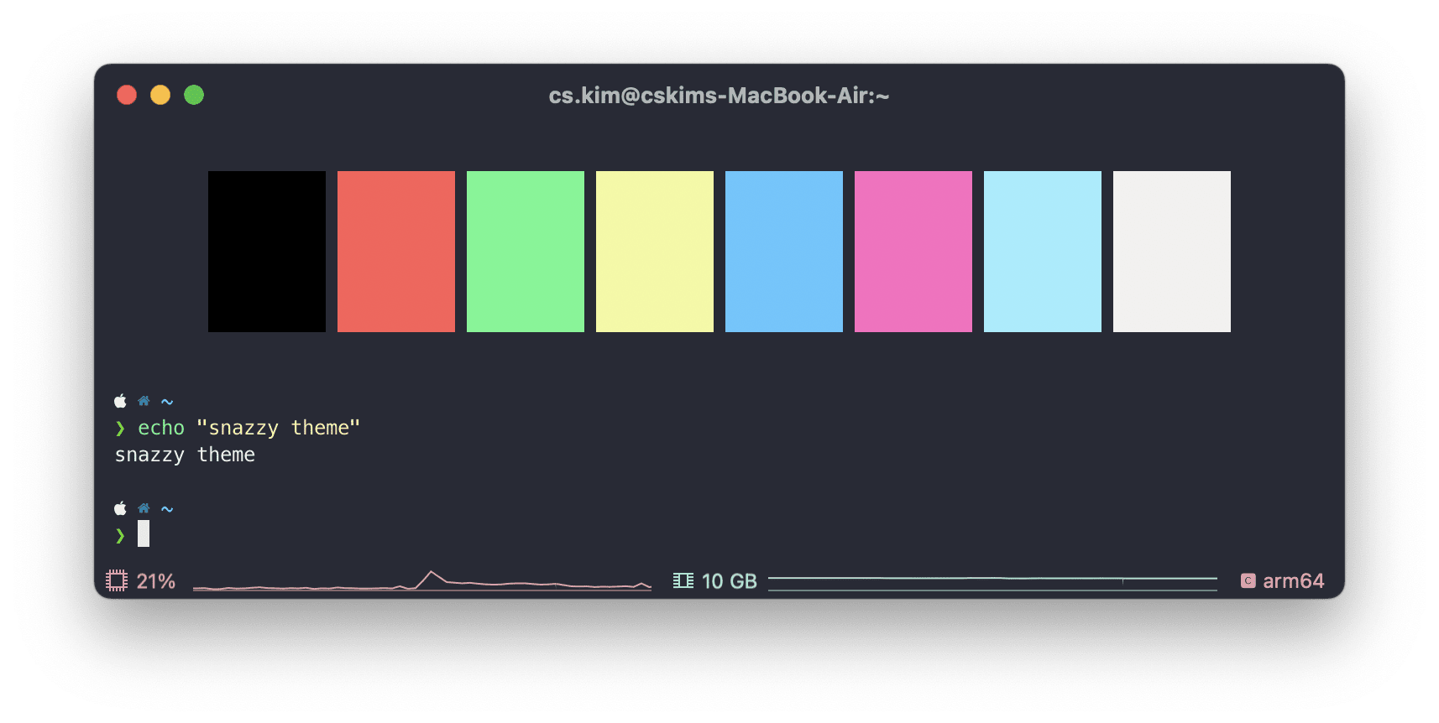
Task: Click the arm64 status label
Action: coord(1294,581)
